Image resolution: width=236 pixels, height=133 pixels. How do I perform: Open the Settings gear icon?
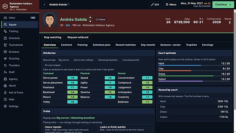[x=5, y=106]
